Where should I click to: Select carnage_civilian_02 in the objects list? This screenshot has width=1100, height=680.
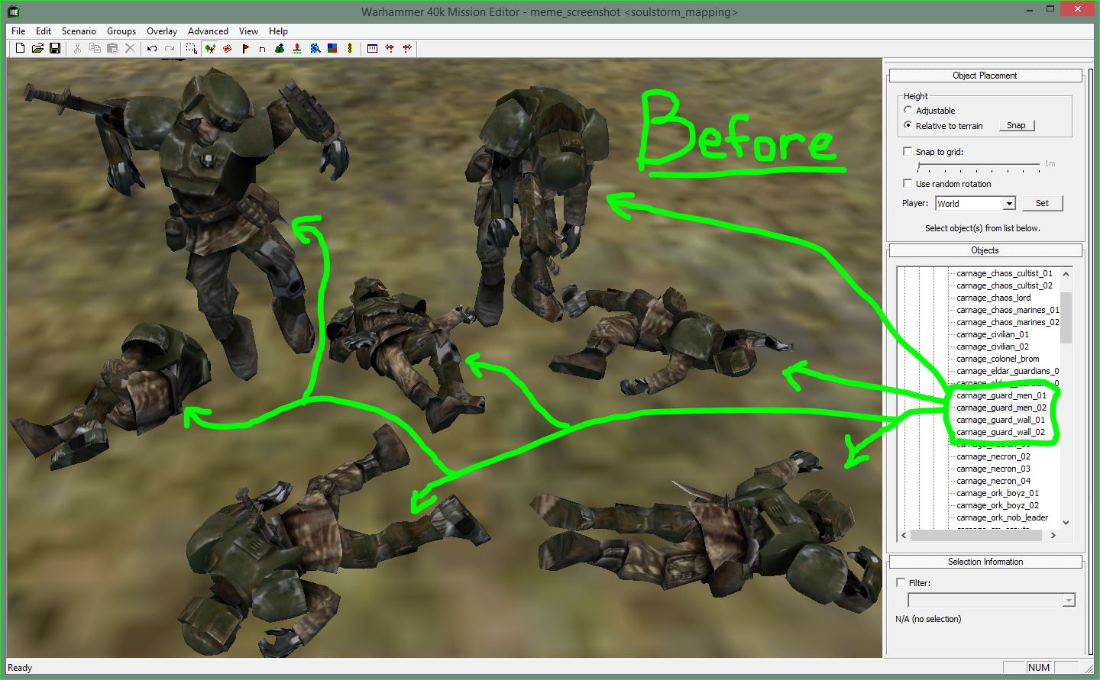point(992,346)
